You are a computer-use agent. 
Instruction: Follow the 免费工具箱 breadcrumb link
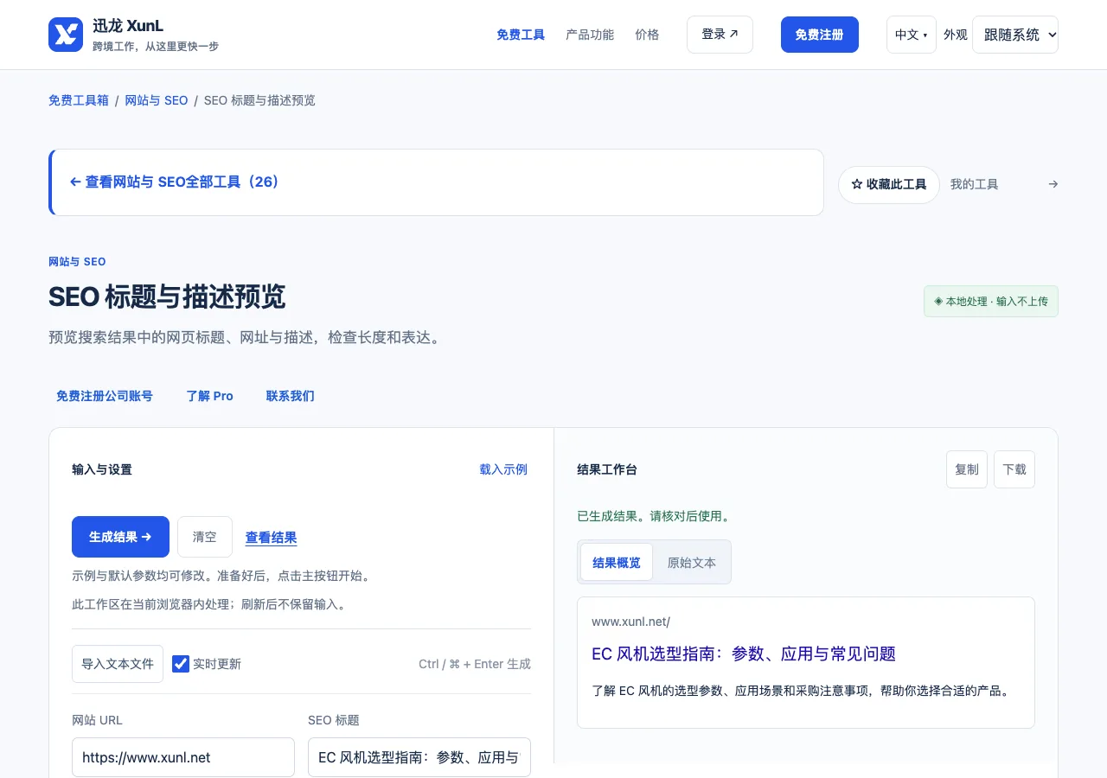pyautogui.click(x=79, y=100)
